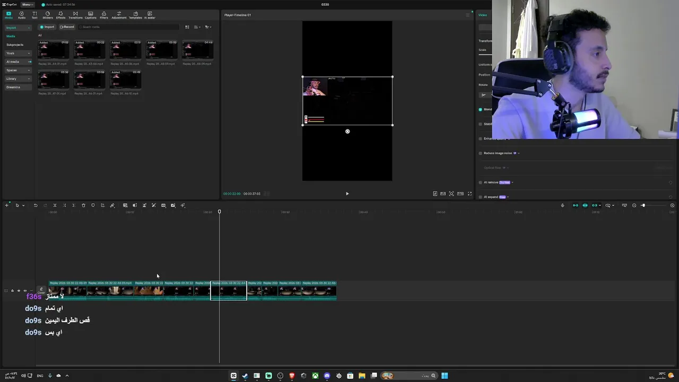Viewport: 679px width, 382px height.
Task: Mute the main track speaker icon
Action: 25,291
